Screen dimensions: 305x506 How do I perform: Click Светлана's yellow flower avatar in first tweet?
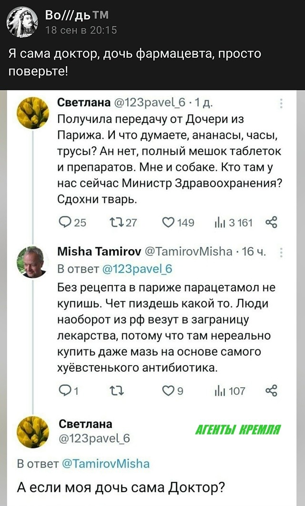[x=32, y=112]
